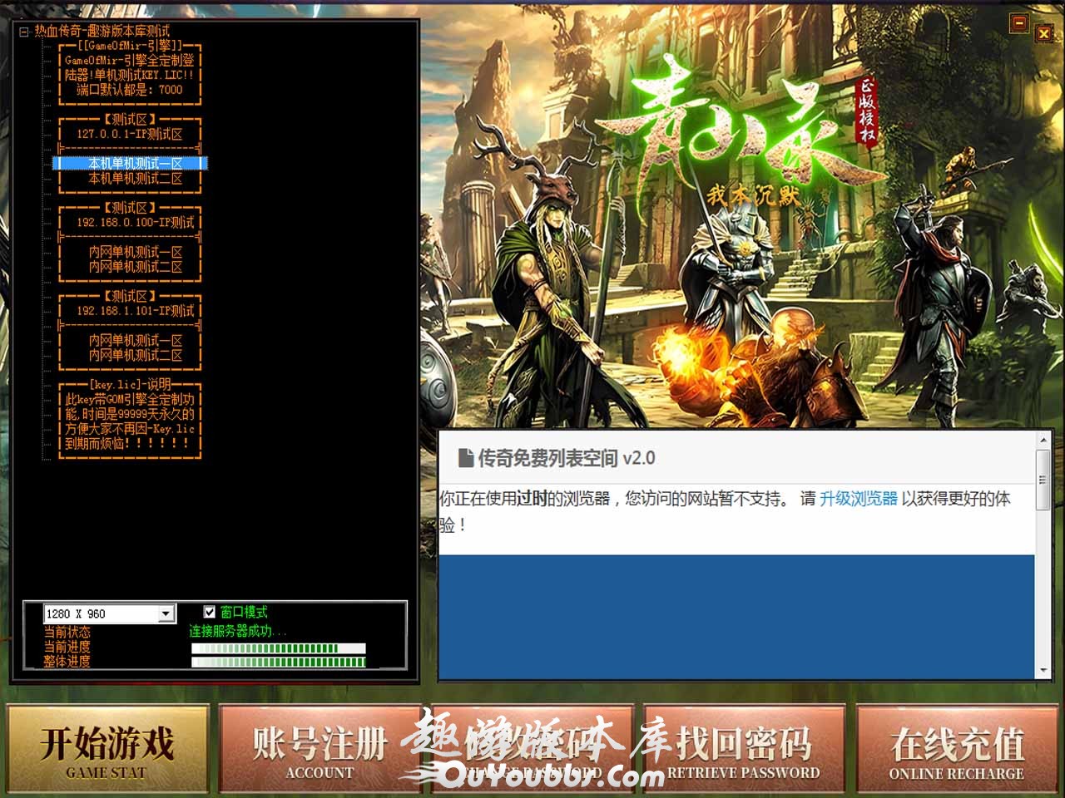
Task: Click the resolution text field showing 1280 X 960
Action: 101,613
